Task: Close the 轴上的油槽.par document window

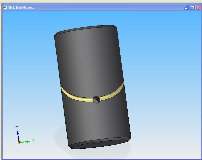Action: pyautogui.click(x=198, y=8)
